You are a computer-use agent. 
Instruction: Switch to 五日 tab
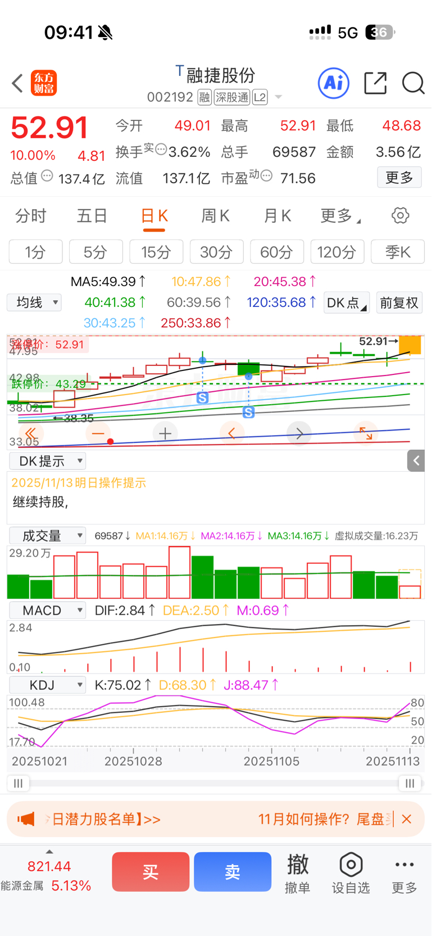point(92,216)
